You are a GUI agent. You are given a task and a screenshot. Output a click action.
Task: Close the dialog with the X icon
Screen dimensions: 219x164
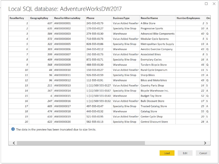tap(214, 4)
